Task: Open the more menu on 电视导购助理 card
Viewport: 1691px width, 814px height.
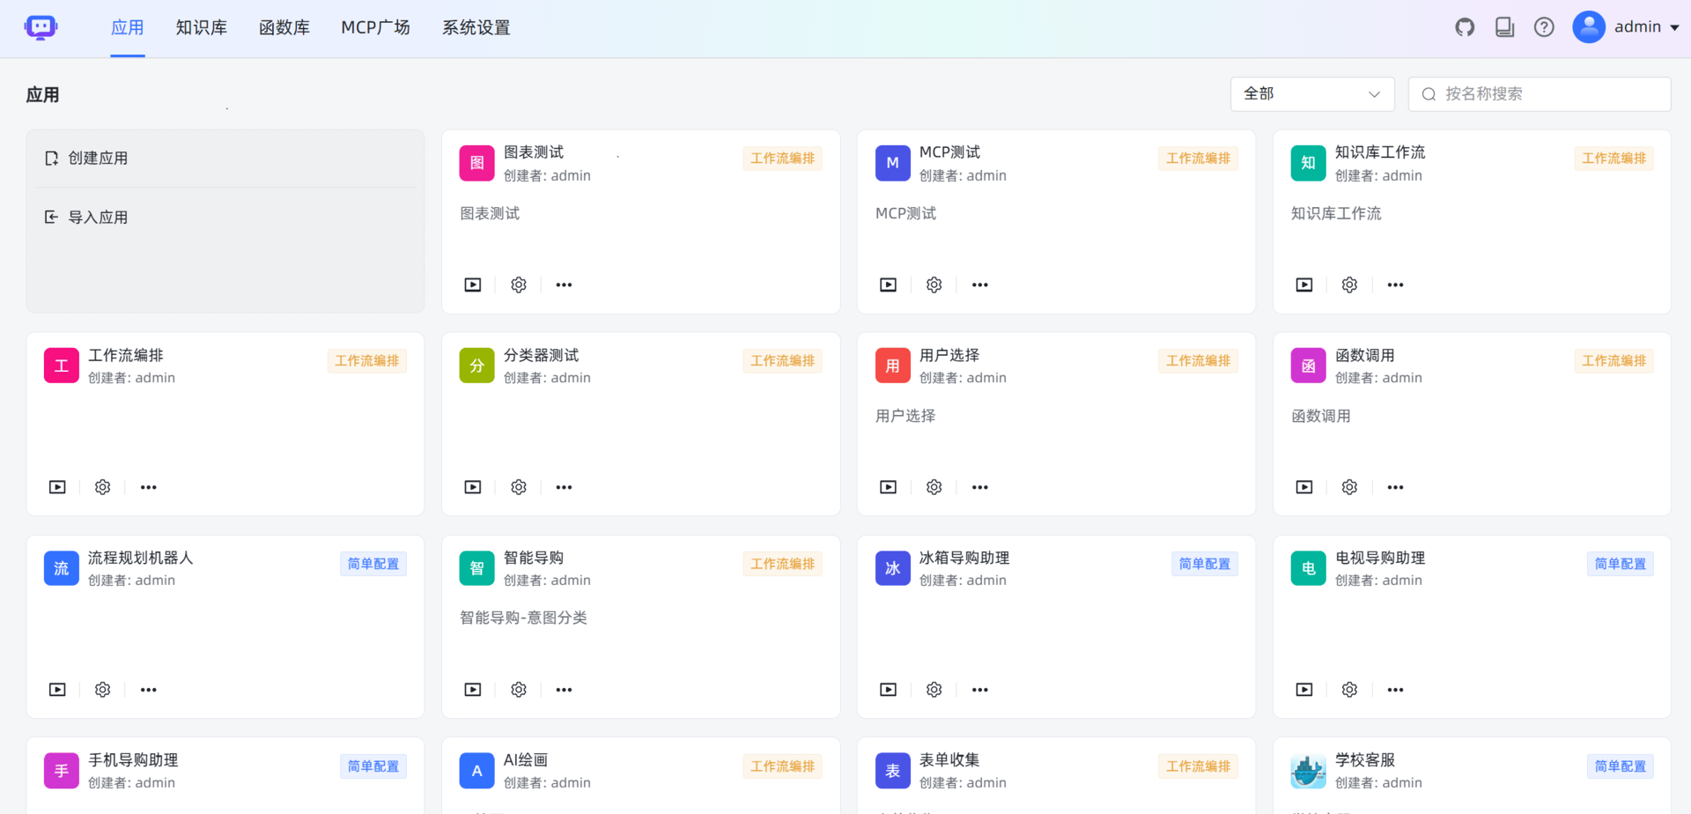Action: click(1395, 689)
